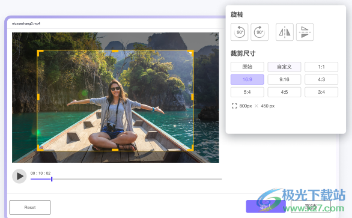352x218 pixels.
Task: Click the crop box bottom-right corner handle
Action: click(191, 148)
